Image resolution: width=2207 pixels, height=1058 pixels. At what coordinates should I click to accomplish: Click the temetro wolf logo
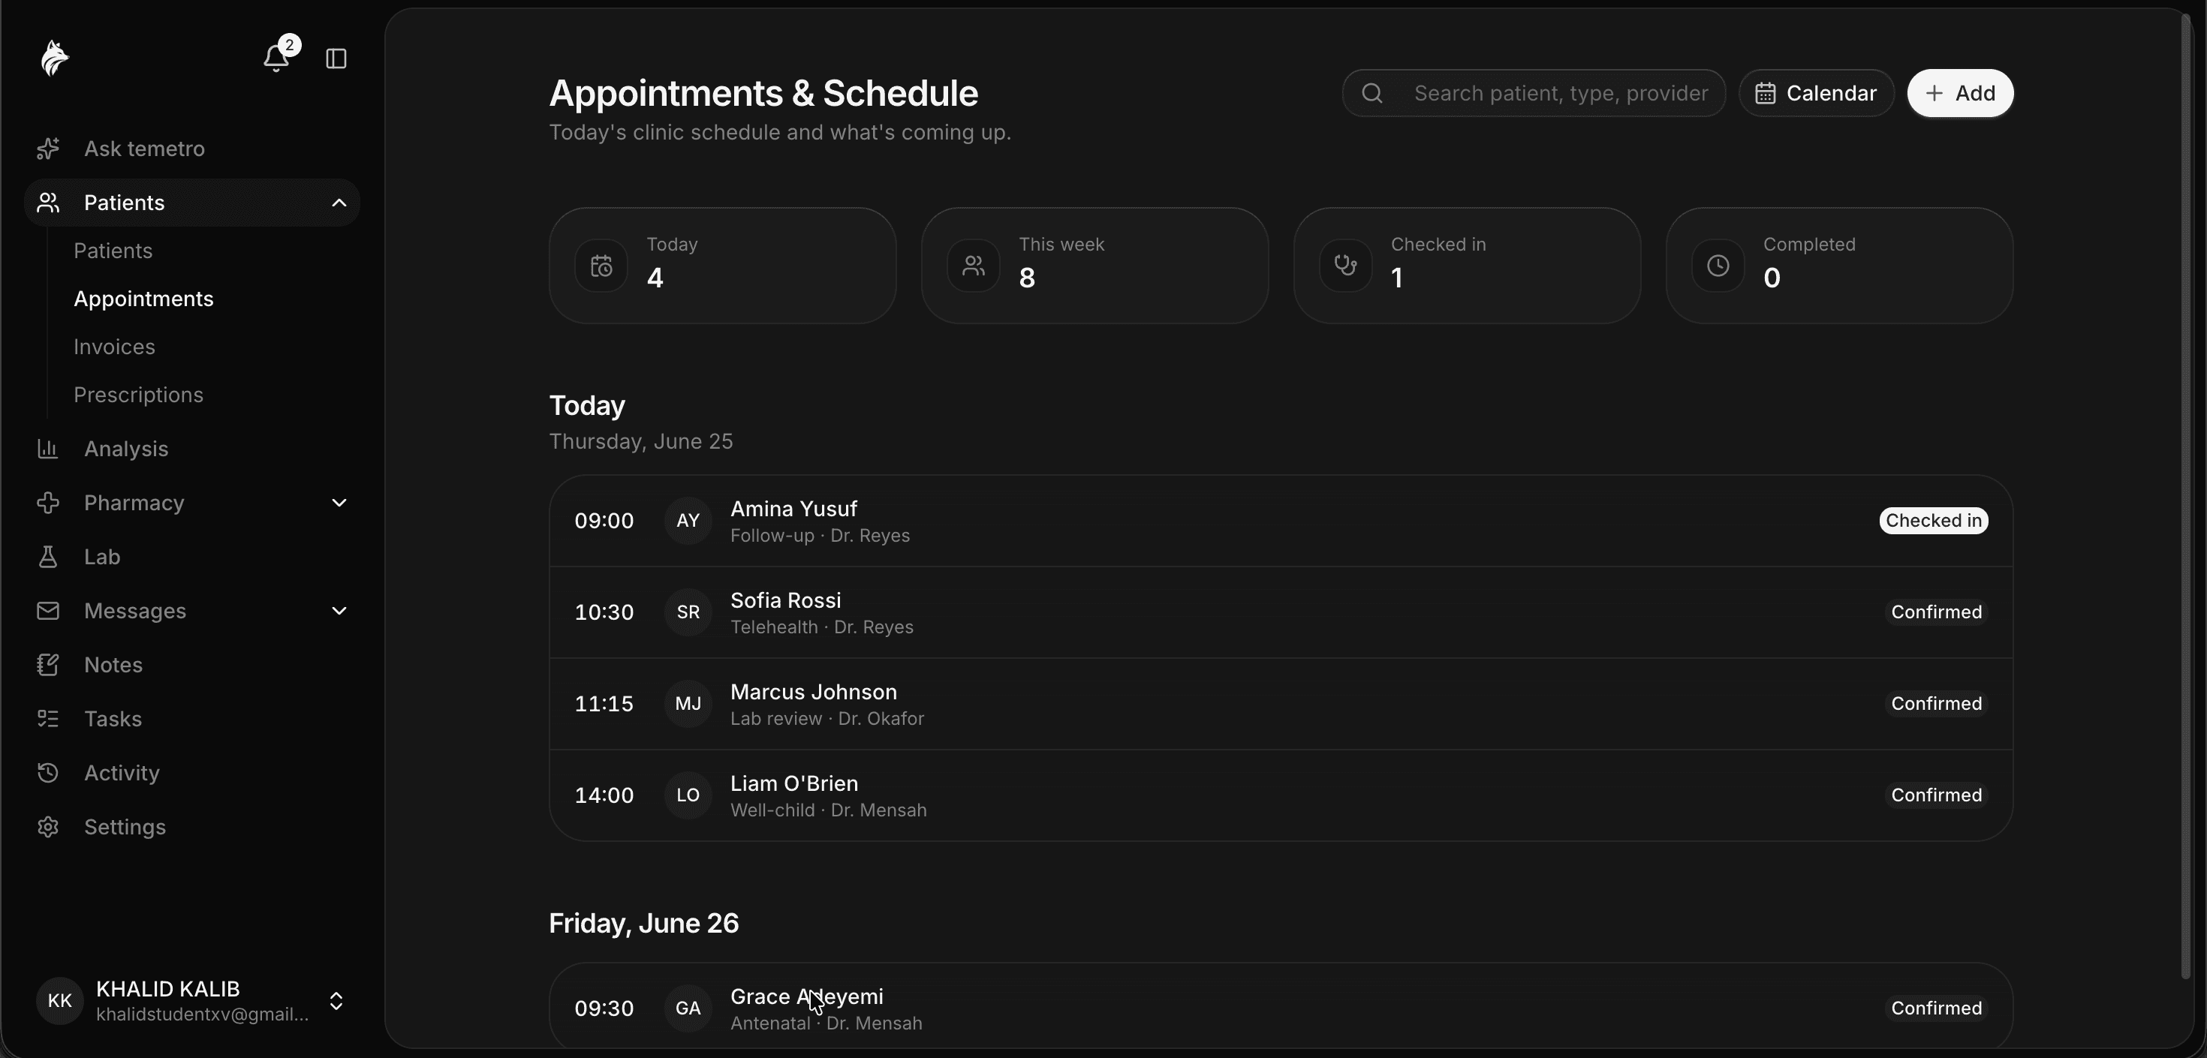(x=55, y=59)
